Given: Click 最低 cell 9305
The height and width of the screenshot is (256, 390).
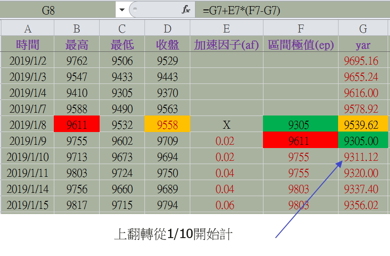Looking at the screenshot, I should point(122,92).
